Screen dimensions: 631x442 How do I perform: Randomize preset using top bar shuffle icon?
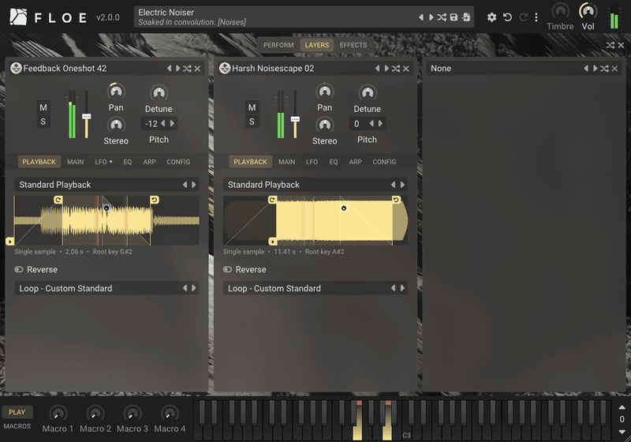[x=442, y=17]
